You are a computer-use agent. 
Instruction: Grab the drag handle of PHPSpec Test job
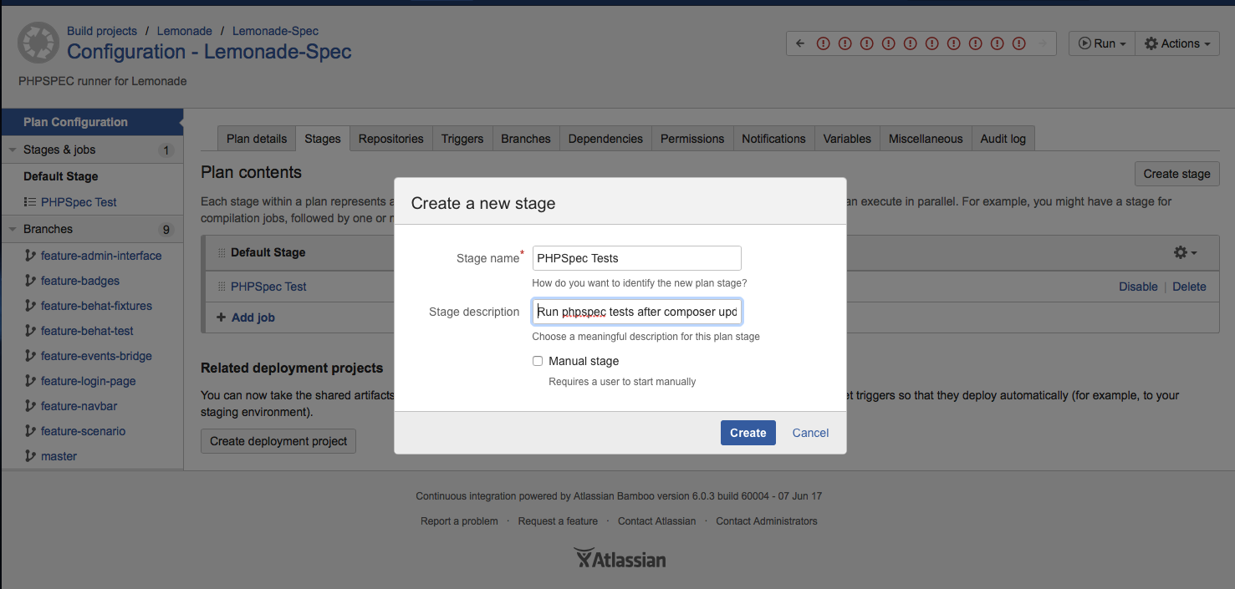(222, 287)
